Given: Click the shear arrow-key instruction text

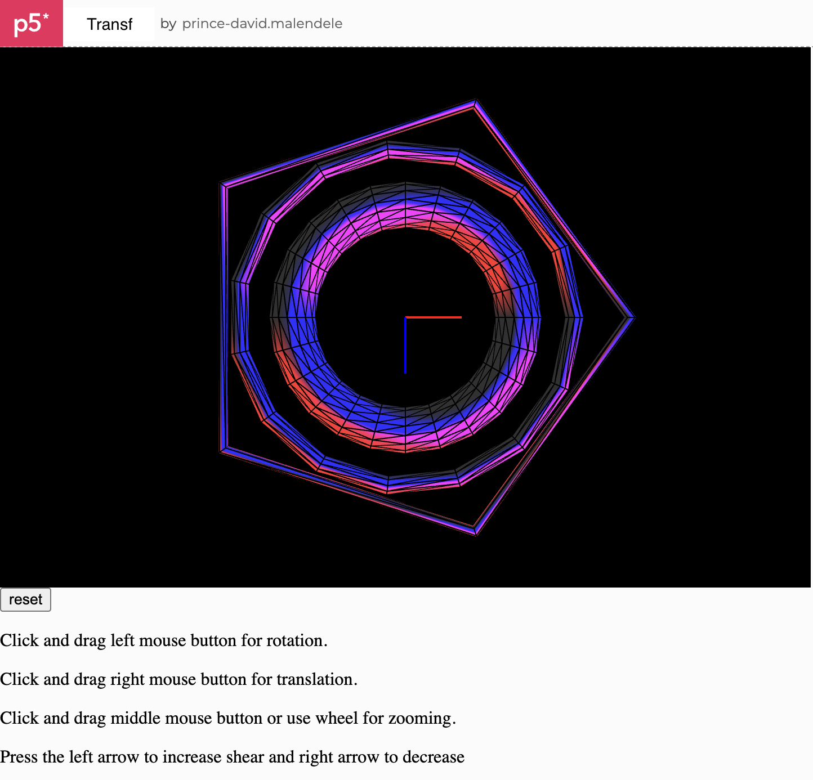Looking at the screenshot, I should coord(233,757).
